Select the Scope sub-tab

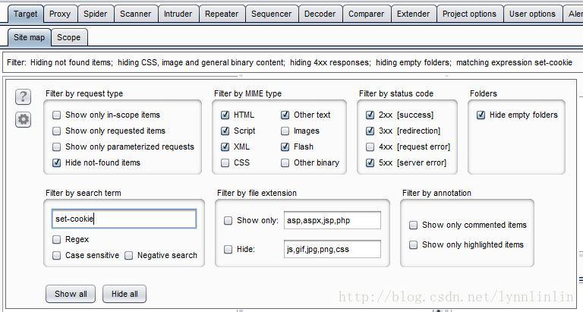pos(68,37)
